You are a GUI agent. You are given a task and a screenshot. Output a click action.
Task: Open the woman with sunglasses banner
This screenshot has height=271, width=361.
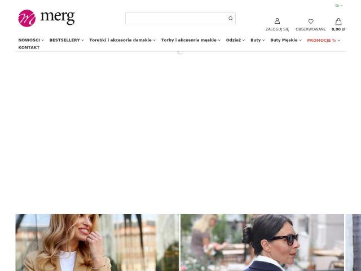(262, 242)
